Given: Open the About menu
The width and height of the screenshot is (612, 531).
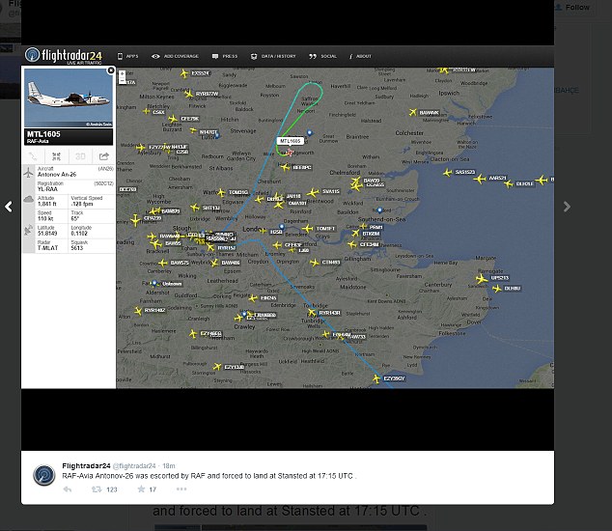Looking at the screenshot, I should [360, 56].
